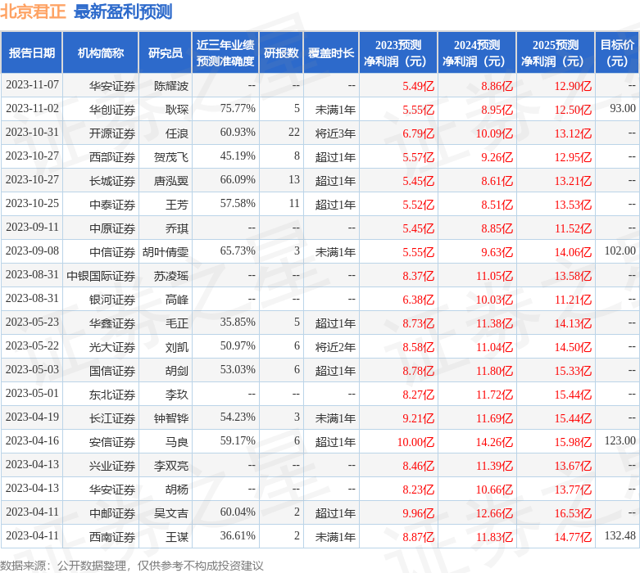Click 10.00亿 profit forecast
640x573 pixels.
(x=415, y=441)
